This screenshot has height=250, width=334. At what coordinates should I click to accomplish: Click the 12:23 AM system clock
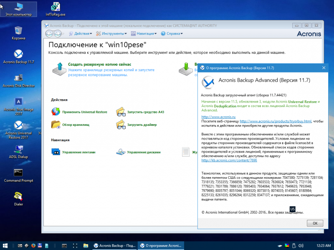[x=324, y=245]
